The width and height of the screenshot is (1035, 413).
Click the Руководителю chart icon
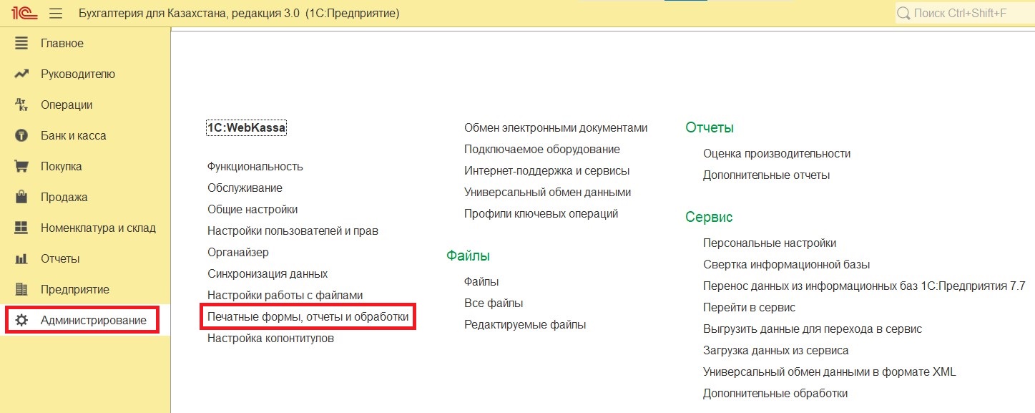click(21, 74)
